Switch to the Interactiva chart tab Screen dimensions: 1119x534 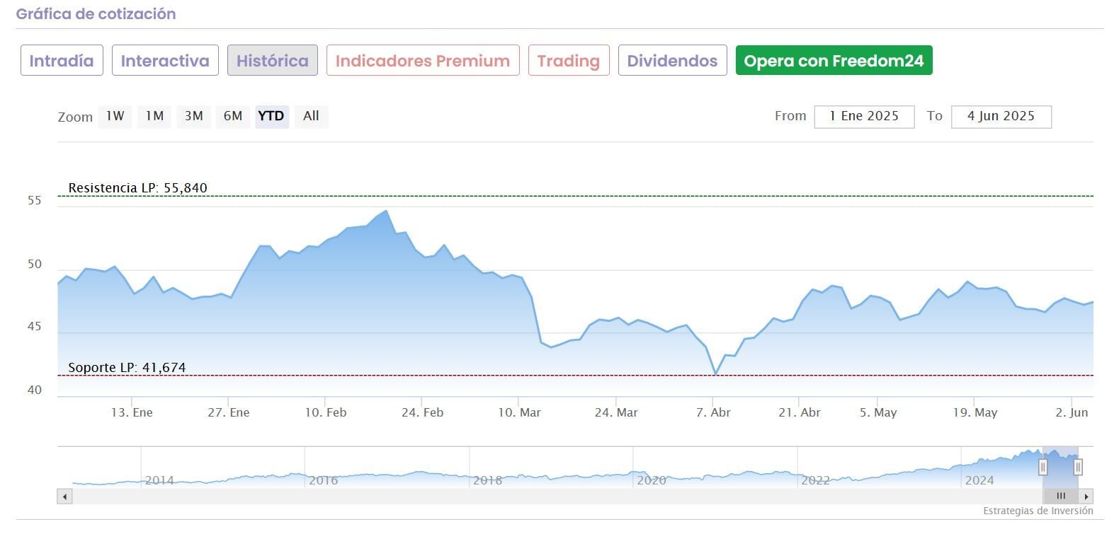coord(165,61)
